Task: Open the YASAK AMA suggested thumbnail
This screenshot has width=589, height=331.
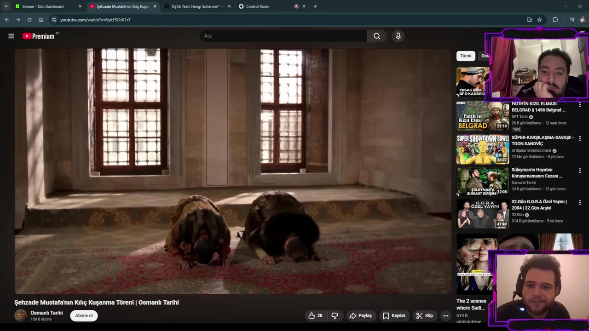Action: (x=473, y=82)
